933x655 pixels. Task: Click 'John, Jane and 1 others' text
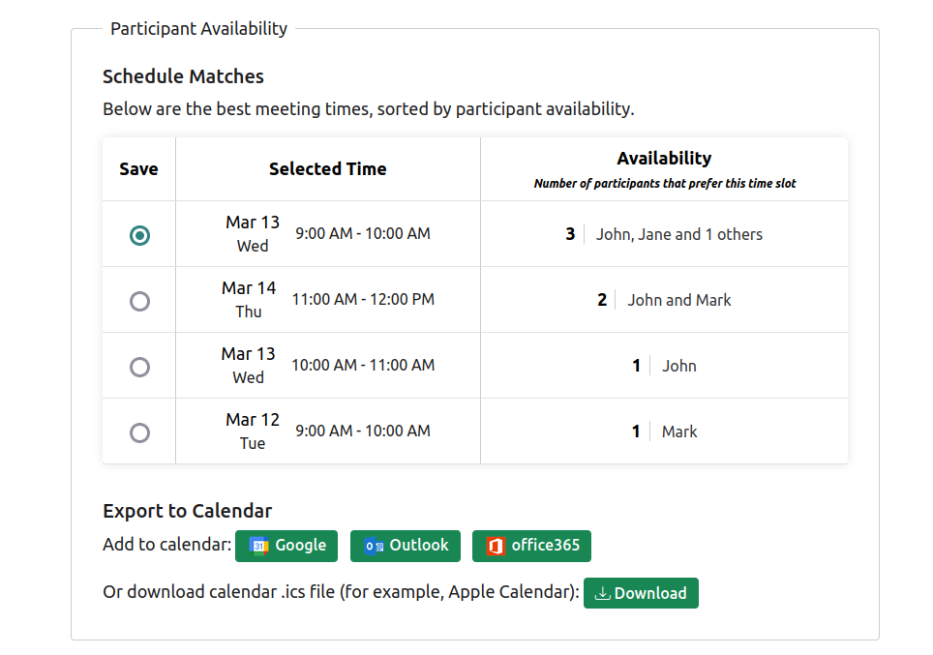point(678,234)
